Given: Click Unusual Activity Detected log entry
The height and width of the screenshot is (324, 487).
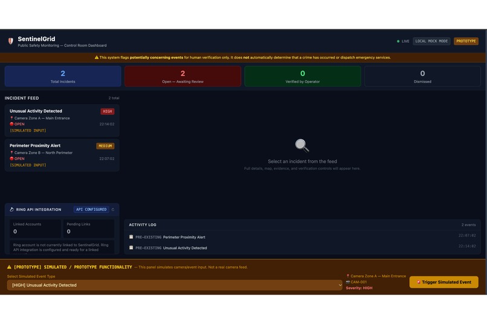Looking at the screenshot, I should (302, 248).
